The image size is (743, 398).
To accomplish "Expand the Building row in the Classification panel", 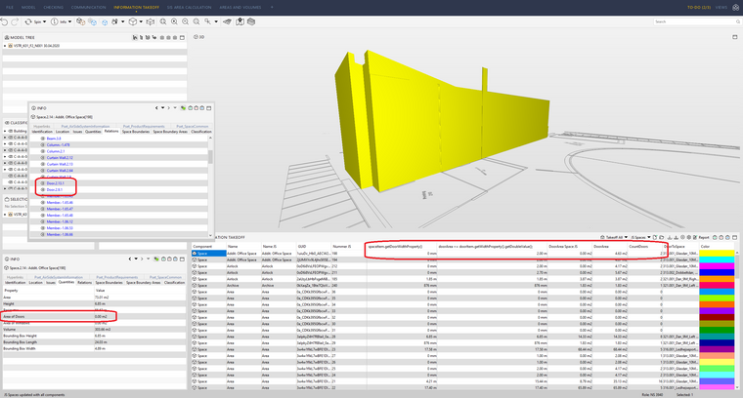I will (5, 131).
